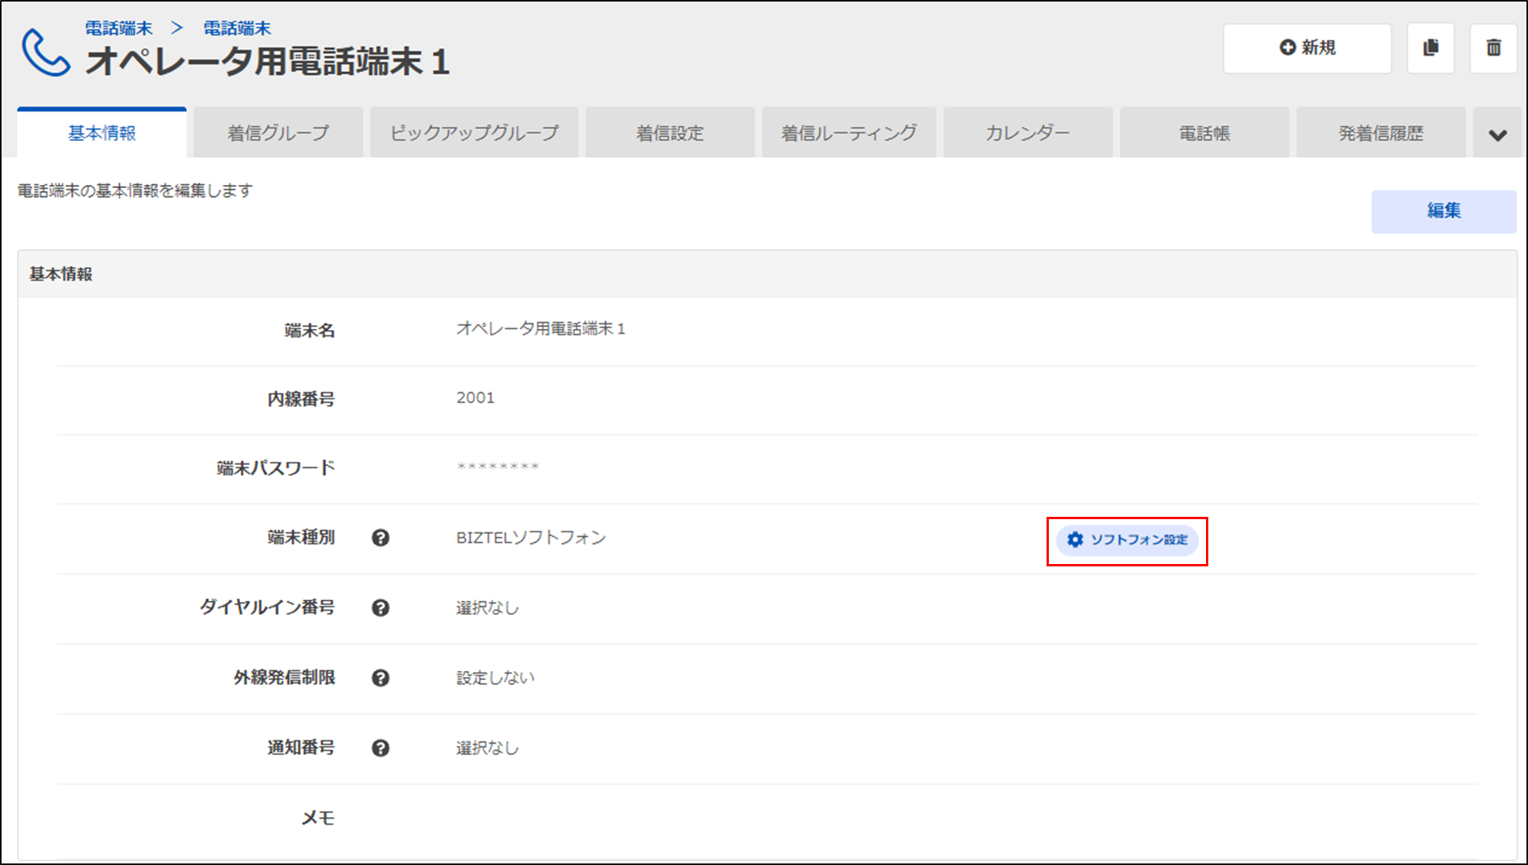The height and width of the screenshot is (865, 1528).
Task: Switch to the ピックアップグループ tab
Action: pyautogui.click(x=475, y=133)
